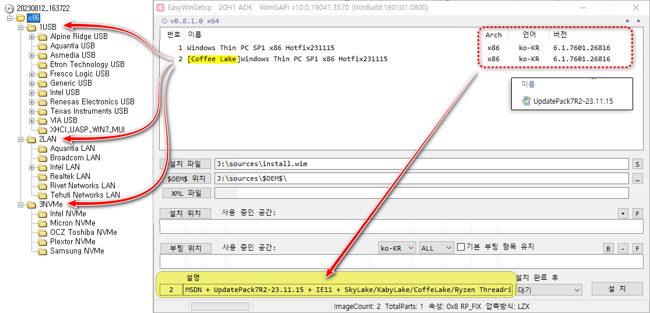Click the $OEM$ 위치 button

185,178
